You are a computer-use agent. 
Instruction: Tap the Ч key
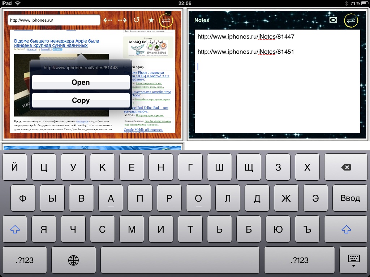point(73,229)
